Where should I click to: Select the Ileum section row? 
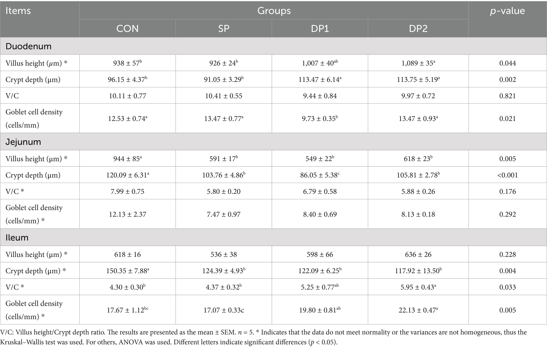coord(17,237)
